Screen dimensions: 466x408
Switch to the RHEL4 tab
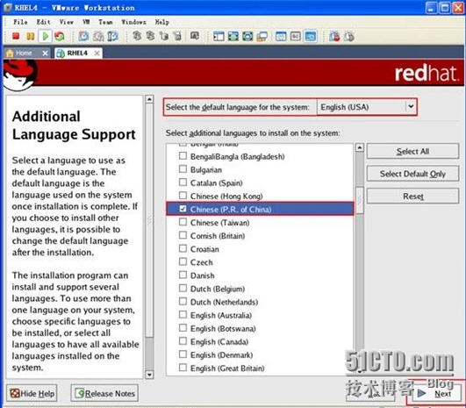(78, 54)
